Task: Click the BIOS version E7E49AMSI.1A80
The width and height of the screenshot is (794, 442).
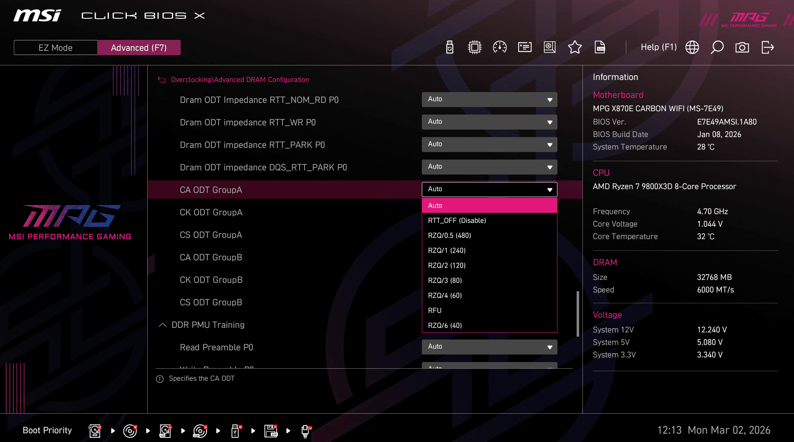Action: click(727, 122)
